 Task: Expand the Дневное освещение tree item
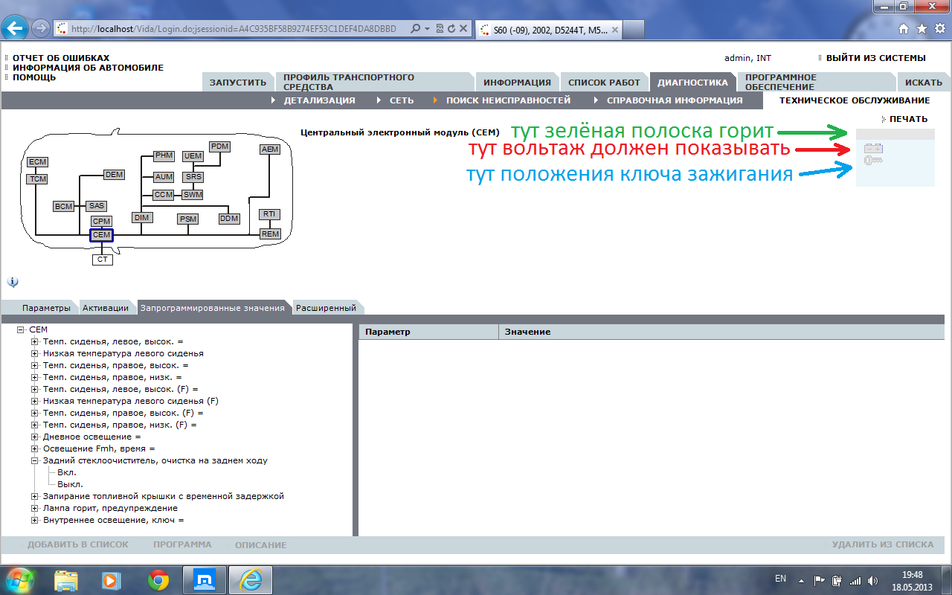tap(35, 437)
